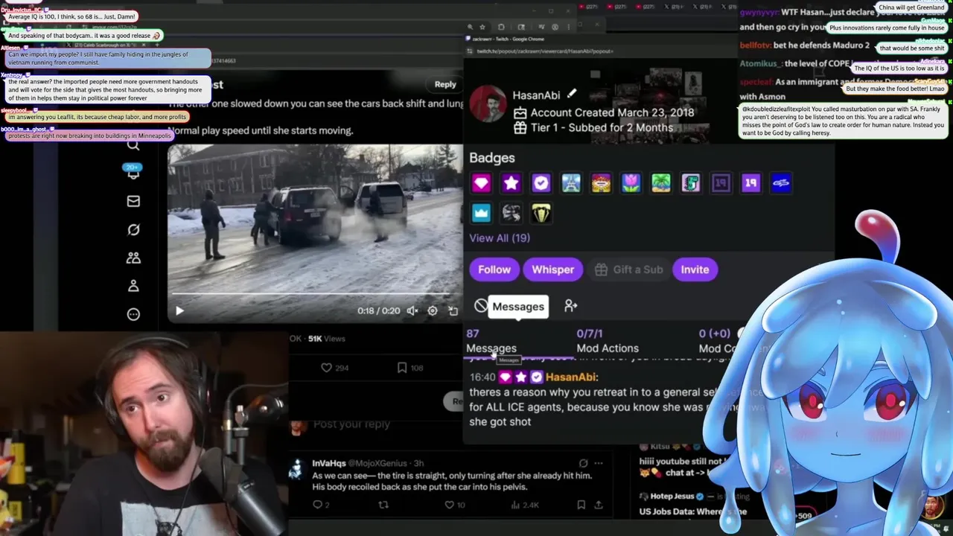Click HasanAbi username in message log

coord(572,377)
